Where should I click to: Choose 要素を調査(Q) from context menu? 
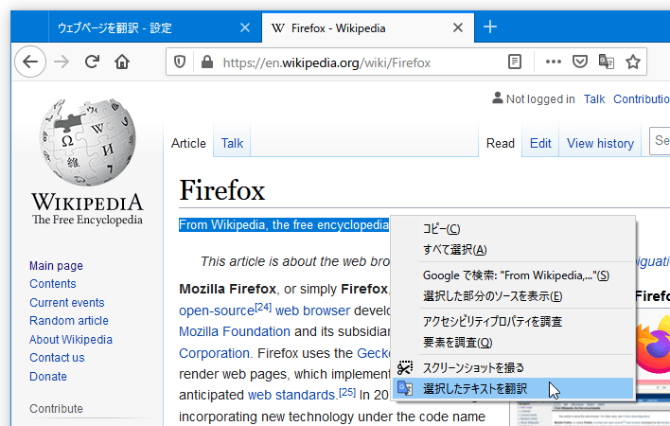point(513,343)
